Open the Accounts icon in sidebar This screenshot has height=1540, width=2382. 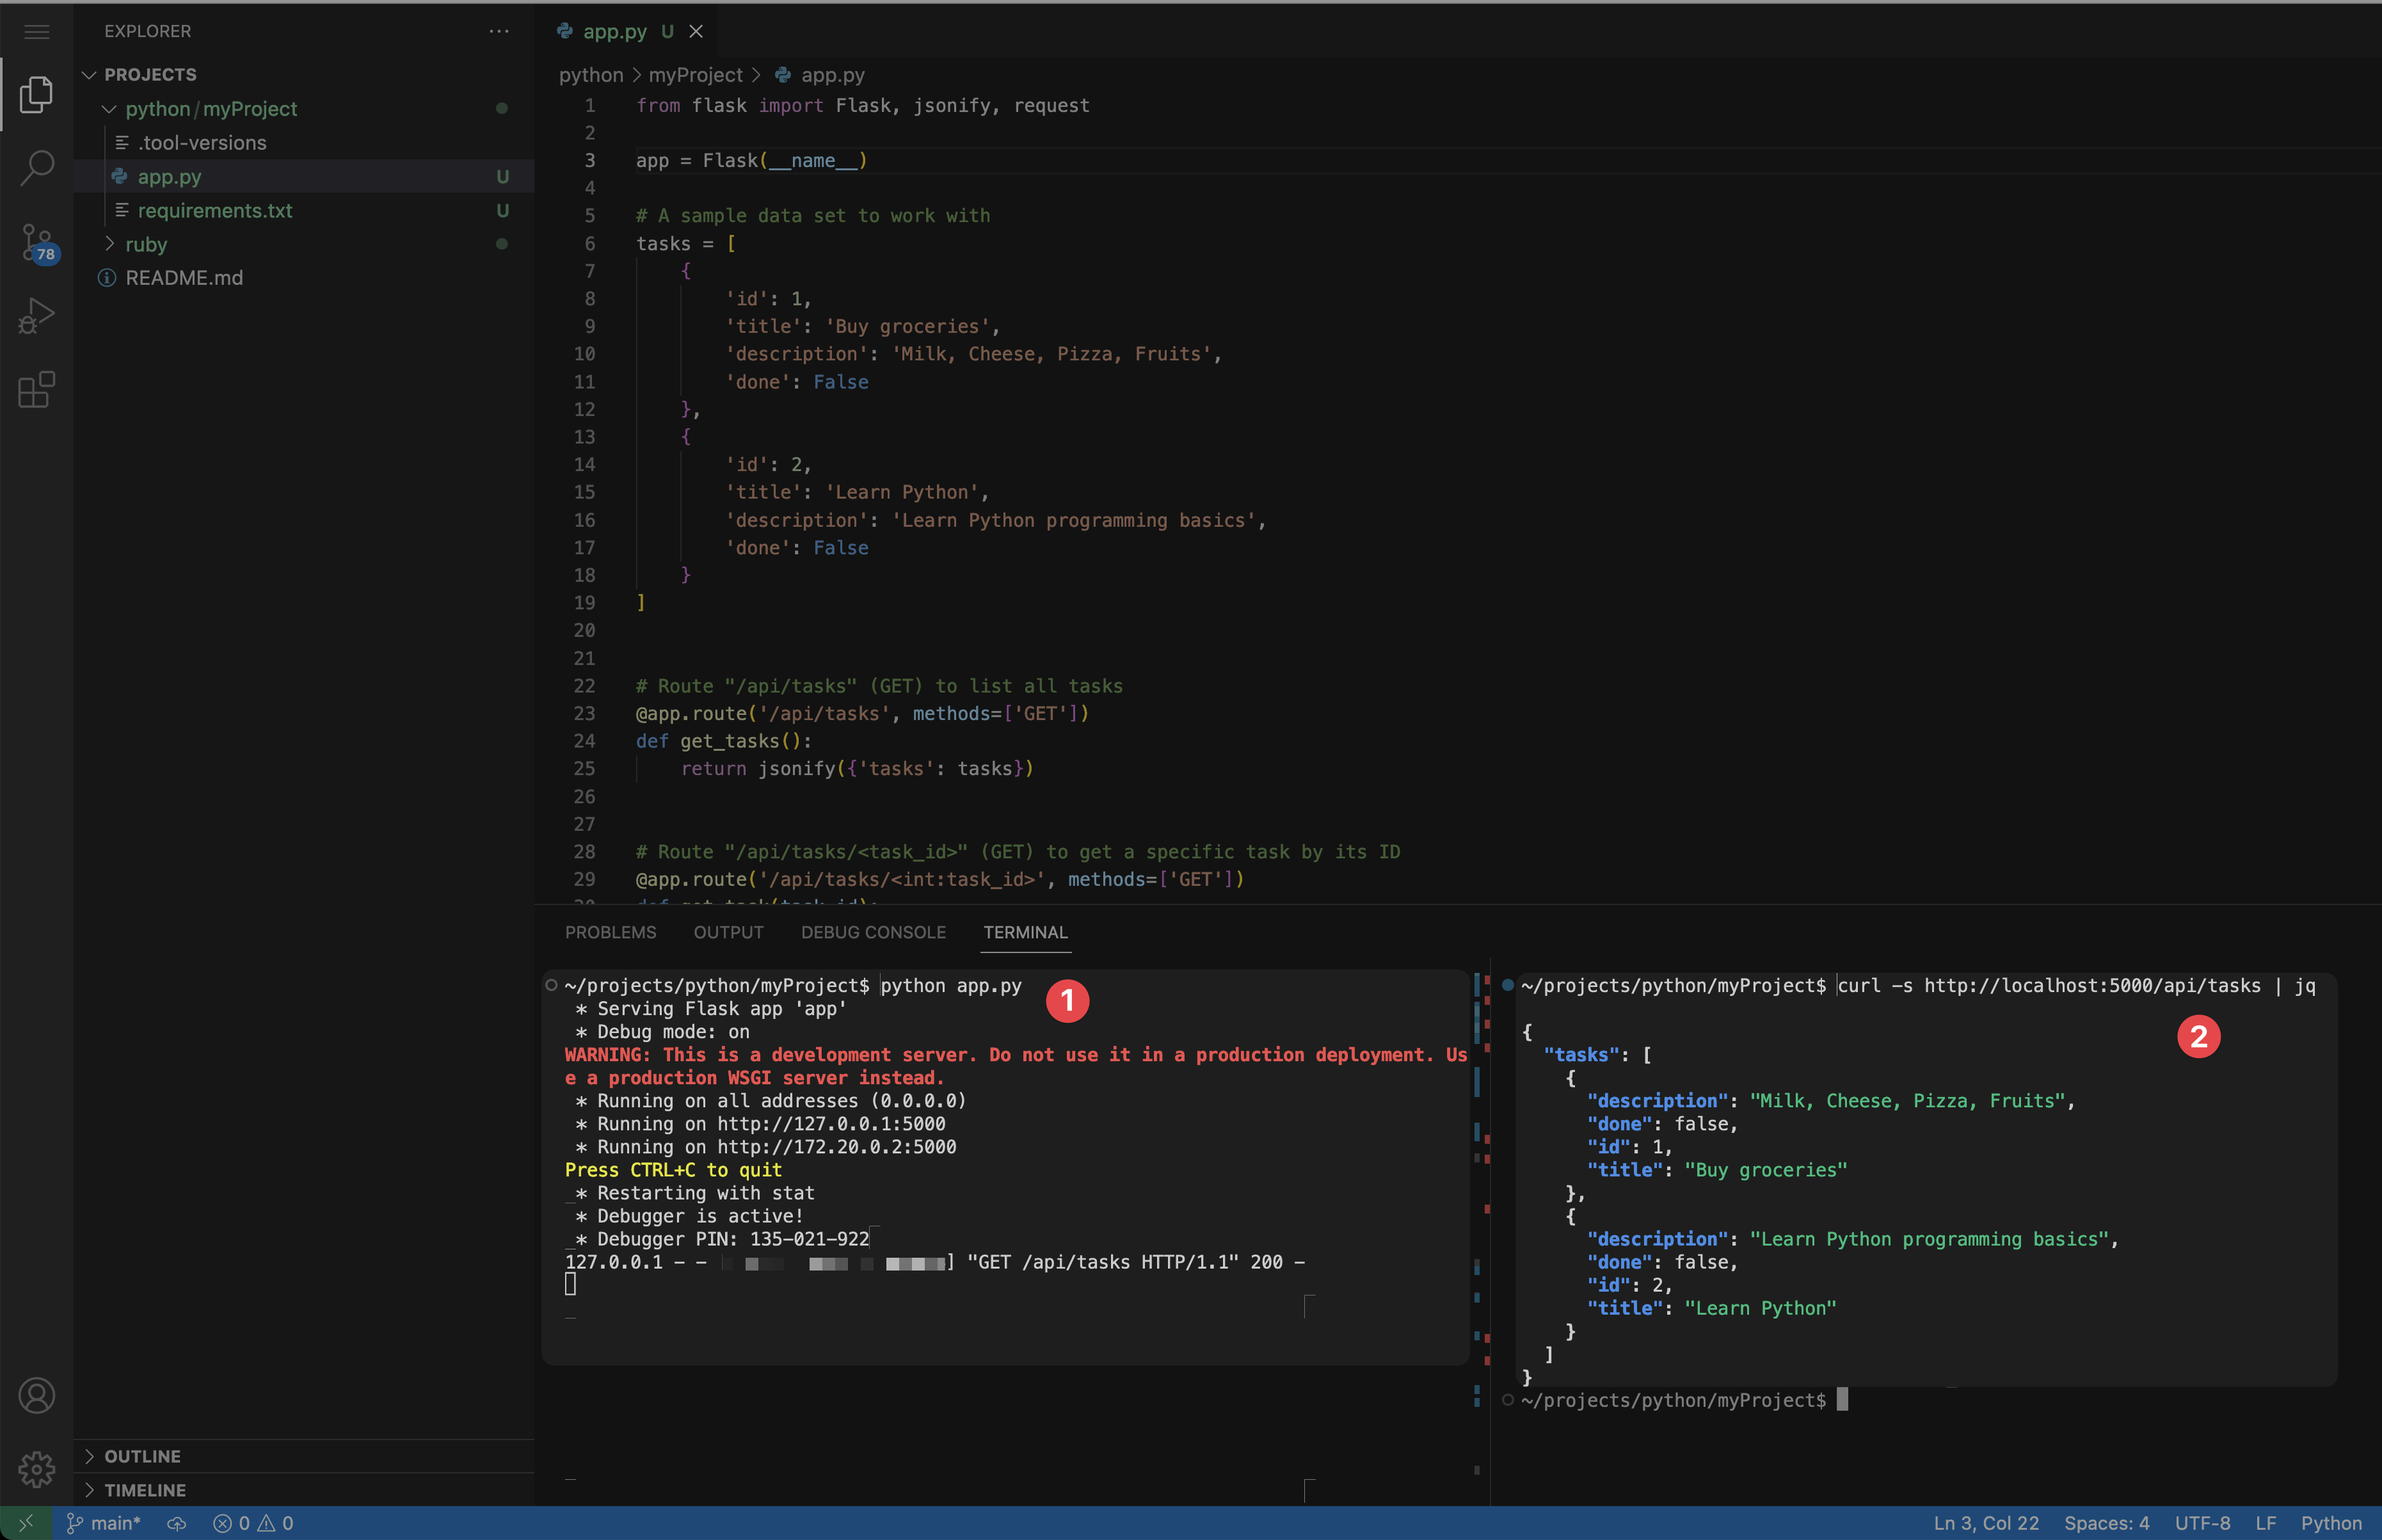[36, 1395]
